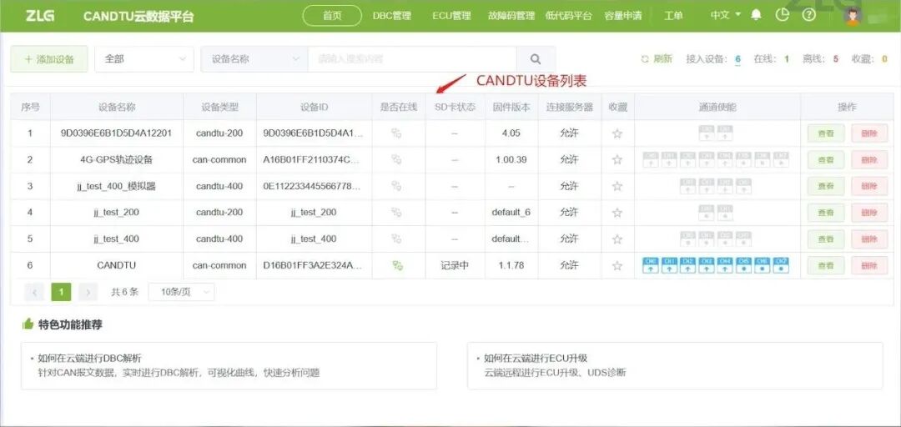901x427 pixels.
Task: Click the 设备类型 column header
Action: pos(219,107)
